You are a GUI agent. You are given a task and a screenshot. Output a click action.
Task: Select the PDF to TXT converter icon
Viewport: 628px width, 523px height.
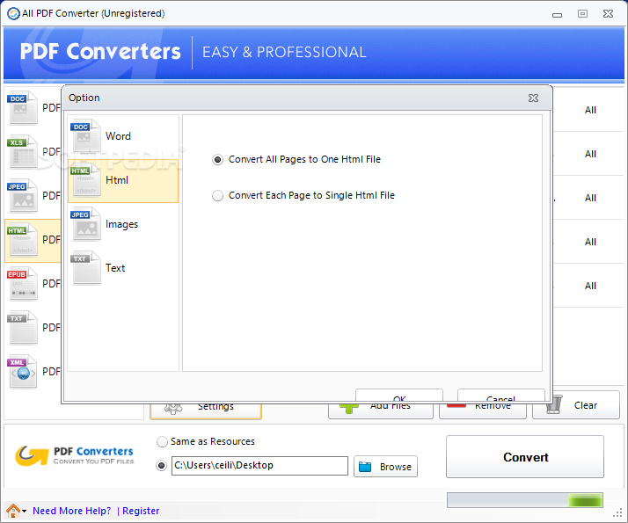tap(23, 328)
